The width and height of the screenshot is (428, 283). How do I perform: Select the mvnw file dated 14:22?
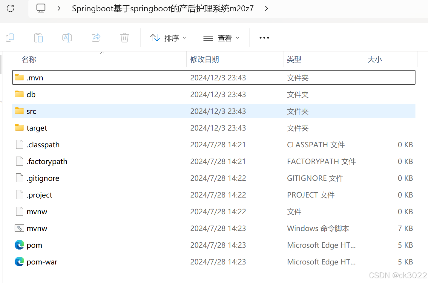coord(37,212)
